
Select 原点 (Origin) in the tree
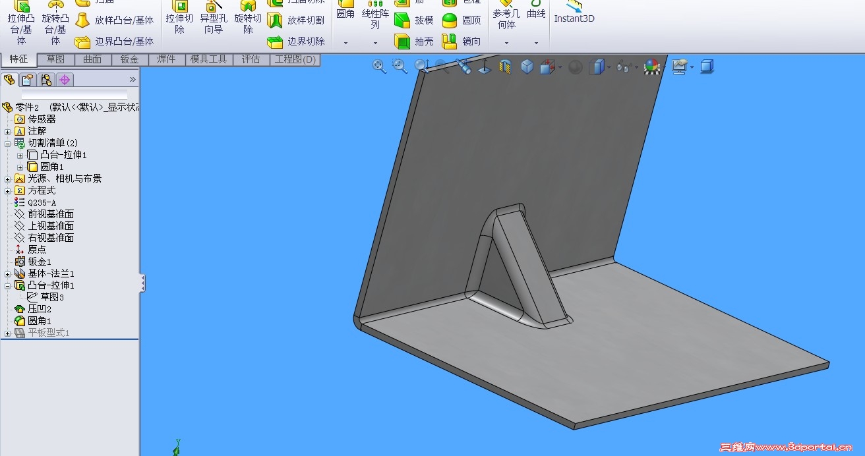coord(30,250)
